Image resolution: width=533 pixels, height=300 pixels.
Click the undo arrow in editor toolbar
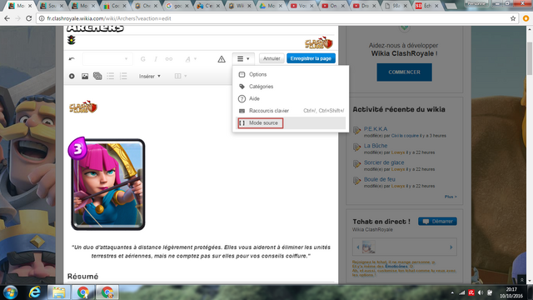point(72,59)
